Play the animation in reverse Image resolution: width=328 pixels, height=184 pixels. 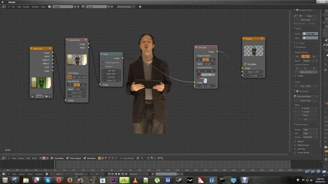pyautogui.click(x=116, y=174)
